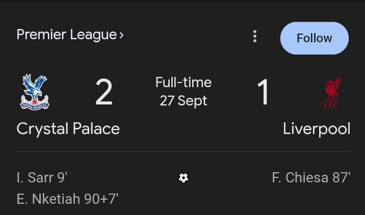Click the 9' minute of Sarr's goal
365x215 pixels.
[62, 177]
